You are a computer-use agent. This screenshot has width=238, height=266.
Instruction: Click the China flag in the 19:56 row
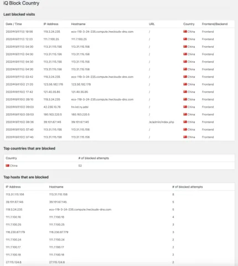(185, 32)
